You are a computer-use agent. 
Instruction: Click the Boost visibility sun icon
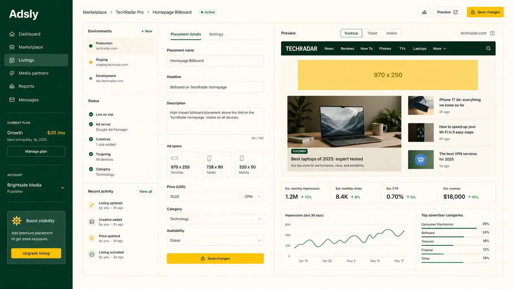click(17, 220)
